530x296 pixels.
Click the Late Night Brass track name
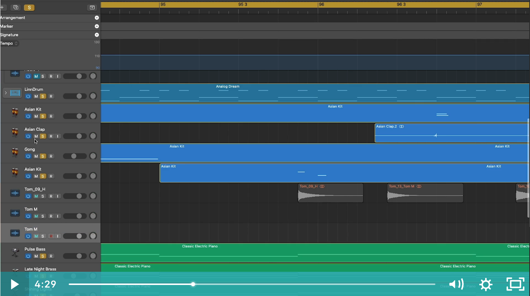pos(40,269)
